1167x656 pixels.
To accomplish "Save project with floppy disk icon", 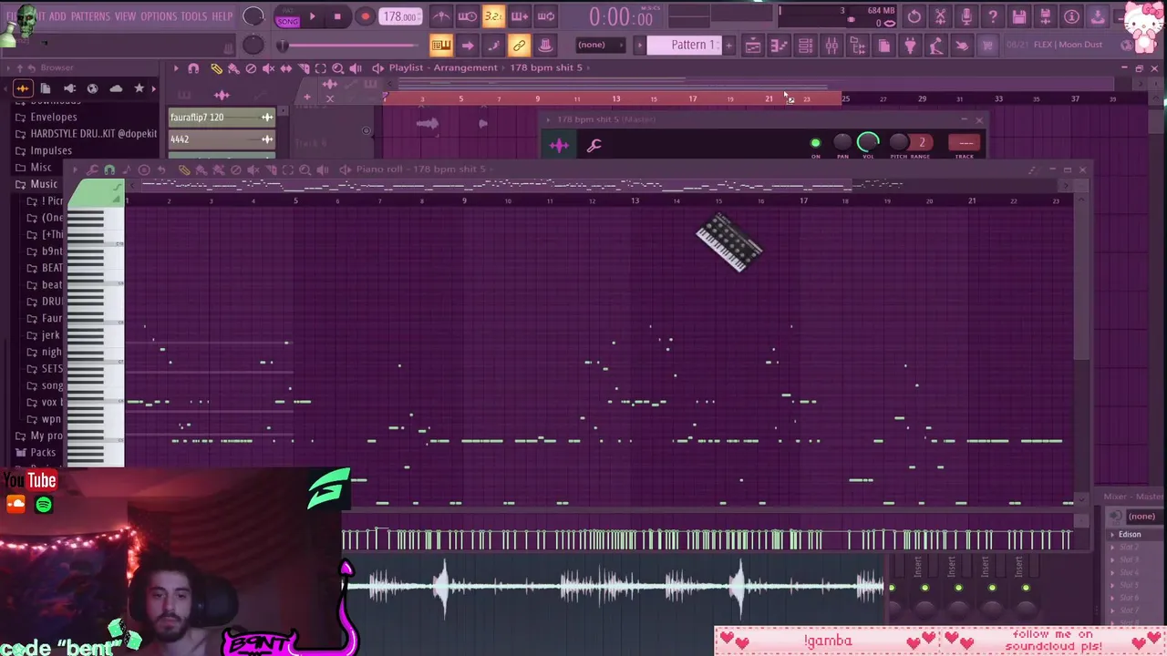I will (1019, 16).
